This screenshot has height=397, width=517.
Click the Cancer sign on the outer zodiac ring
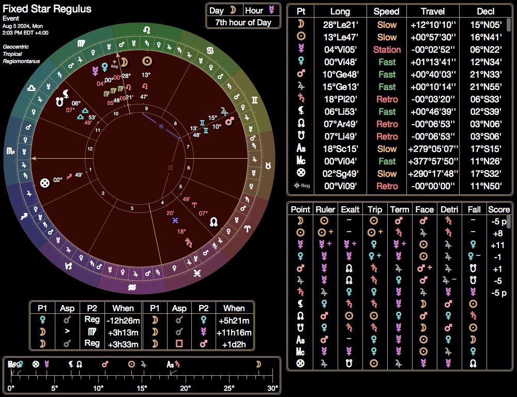[x=210, y=51]
